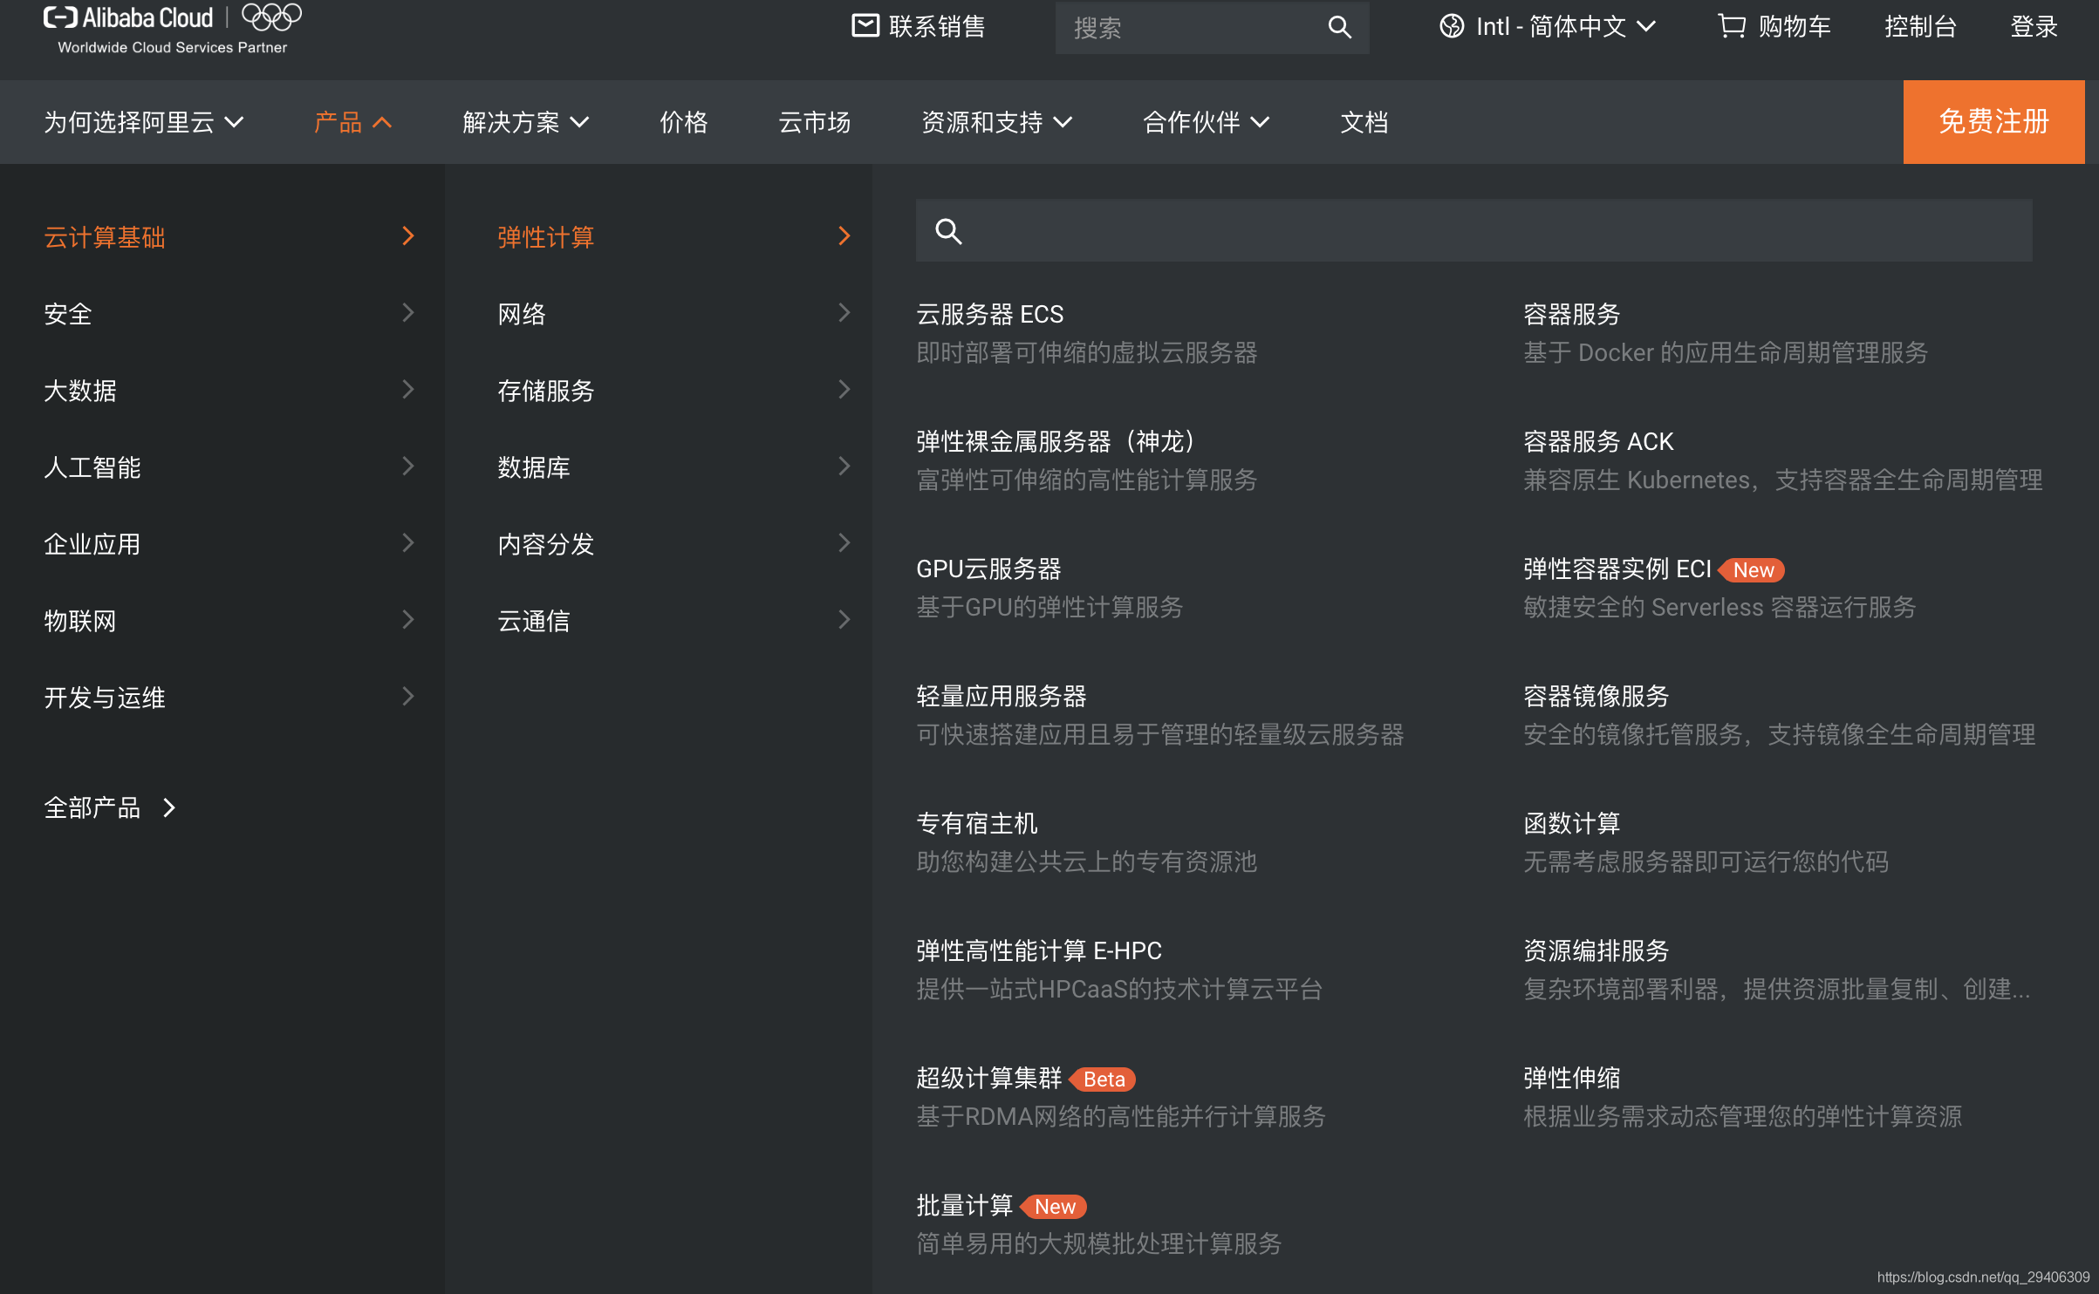Select 云计算基础 category

[x=105, y=237]
